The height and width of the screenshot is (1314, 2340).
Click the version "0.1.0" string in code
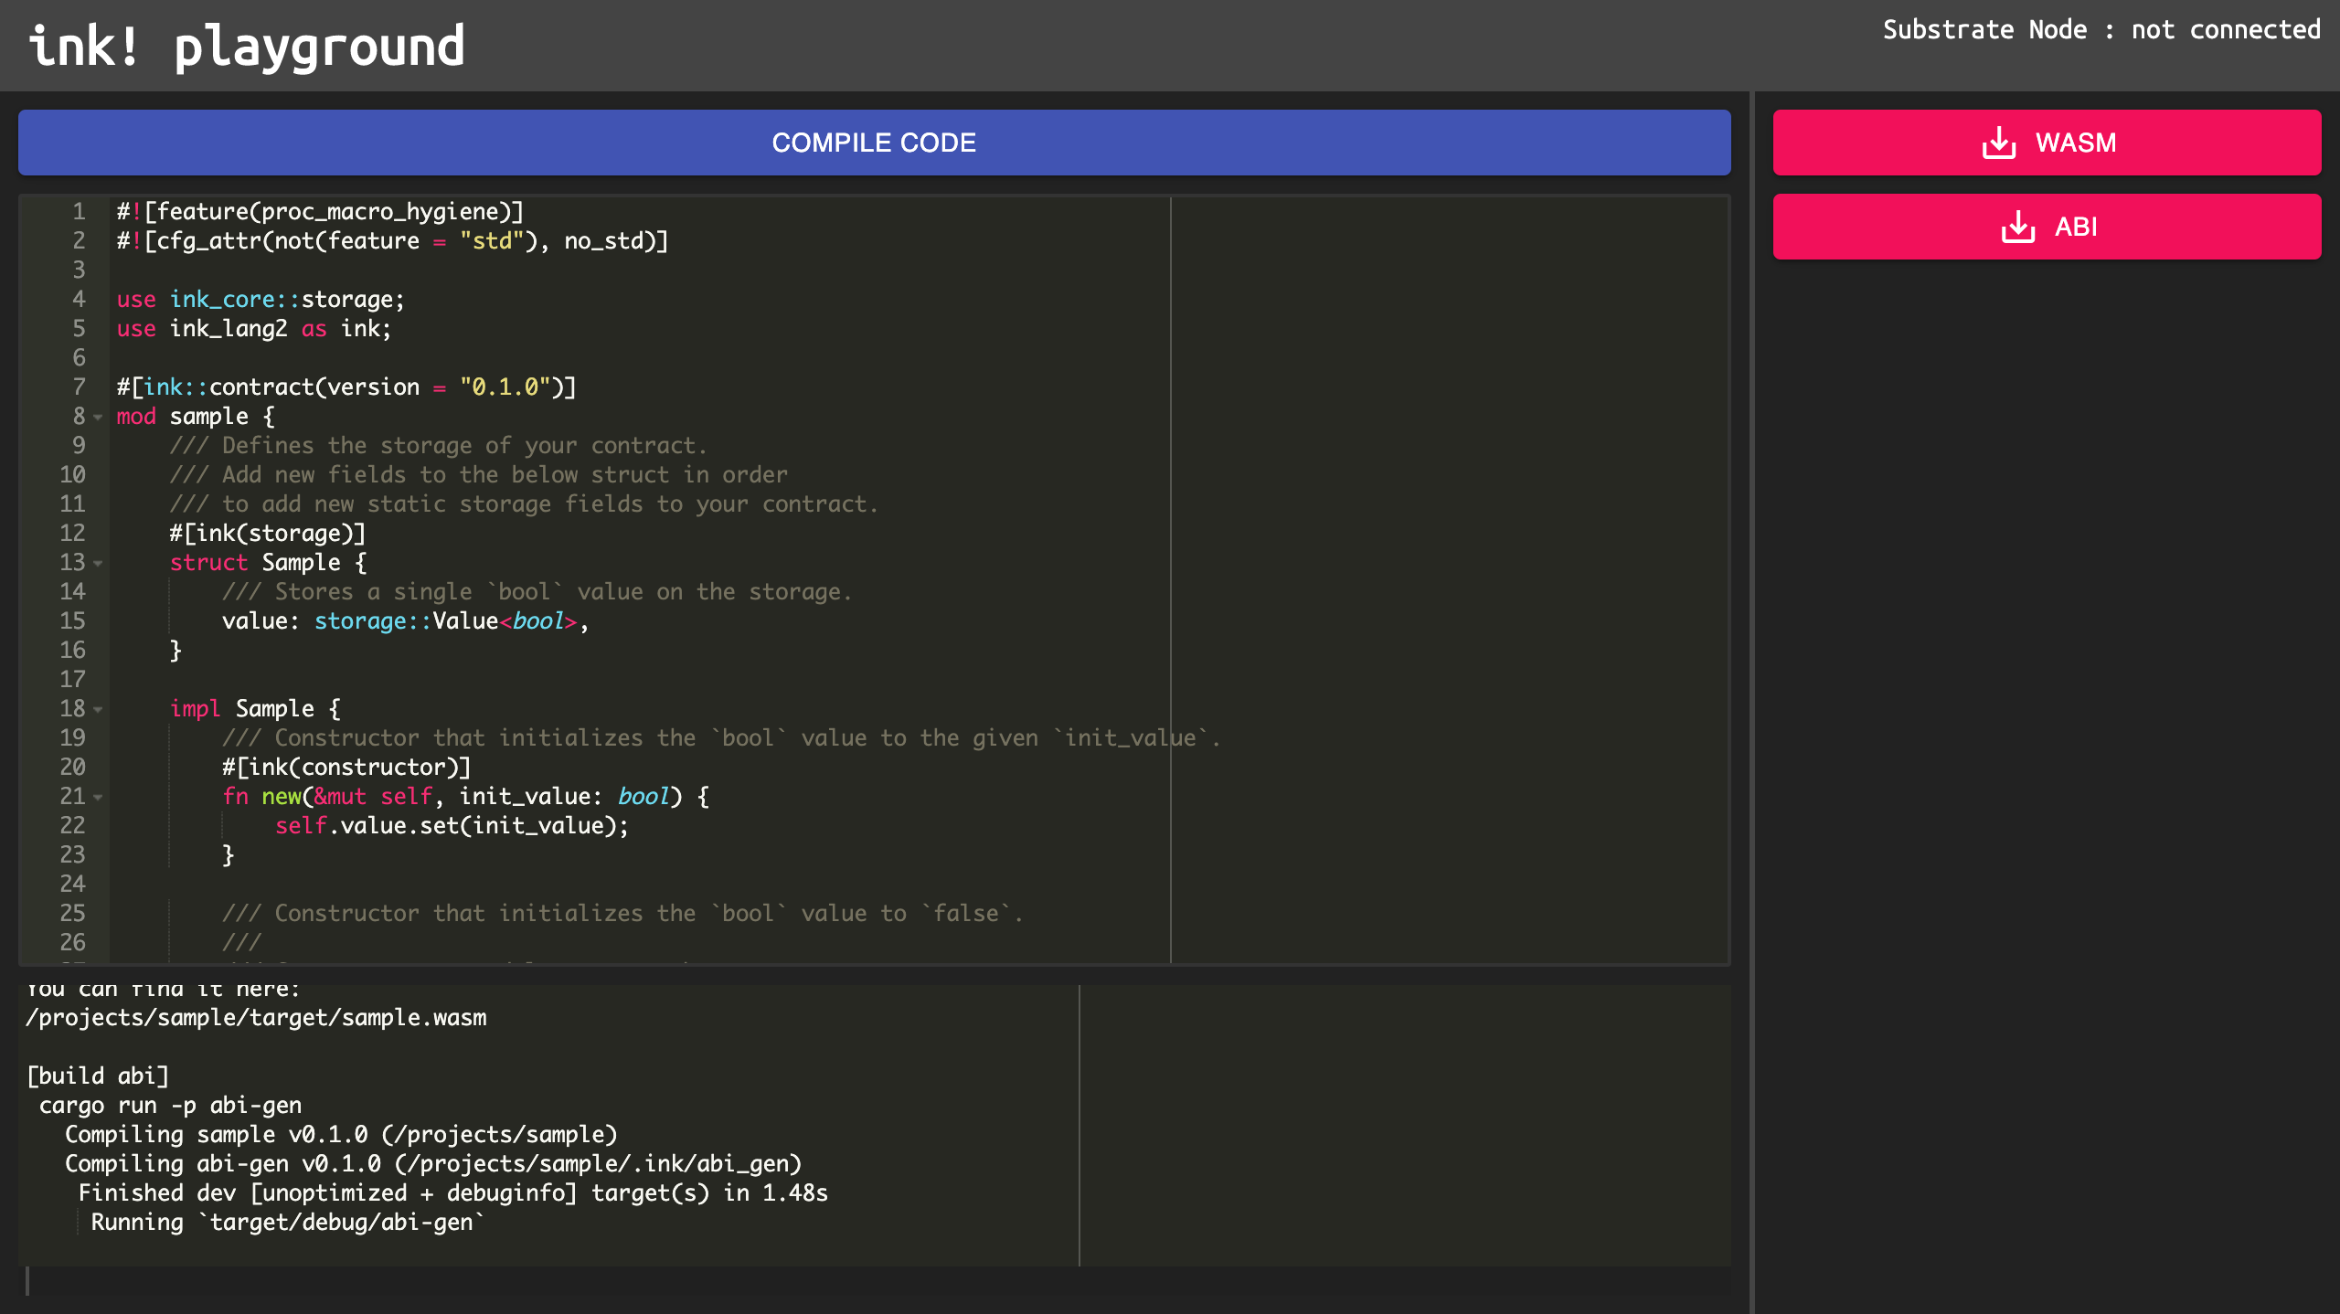click(505, 387)
